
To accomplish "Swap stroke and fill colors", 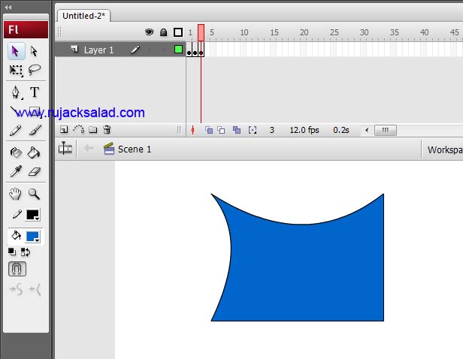I will (26, 252).
